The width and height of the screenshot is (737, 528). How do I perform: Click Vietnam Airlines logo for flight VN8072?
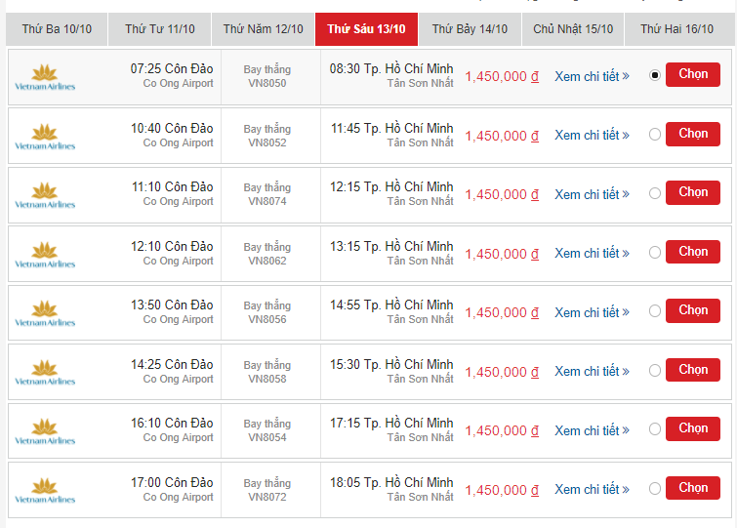pos(45,491)
